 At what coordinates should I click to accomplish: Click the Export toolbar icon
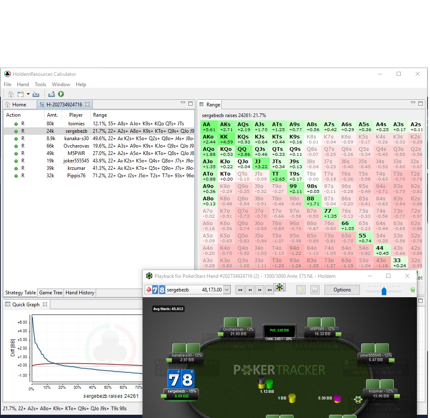(x=51, y=94)
